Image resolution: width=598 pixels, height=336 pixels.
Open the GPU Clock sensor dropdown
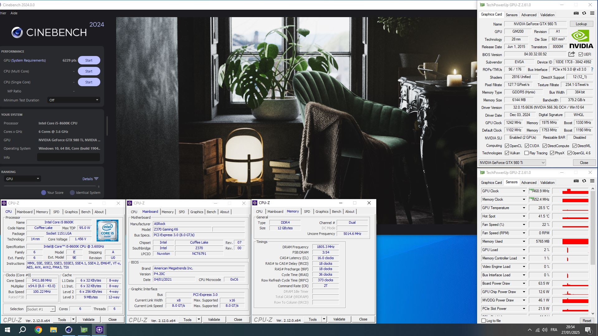click(524, 191)
